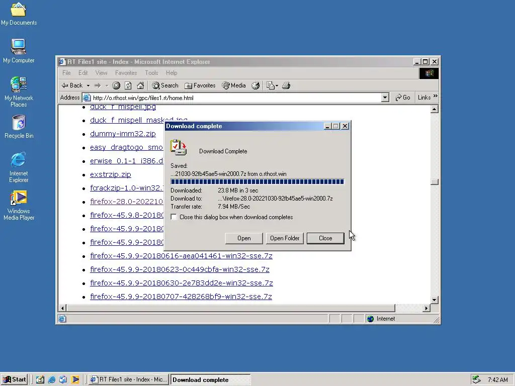Open firefox-45.9.9-20180616-aea041461 link
Image resolution: width=515 pixels, height=386 pixels.
point(181,256)
